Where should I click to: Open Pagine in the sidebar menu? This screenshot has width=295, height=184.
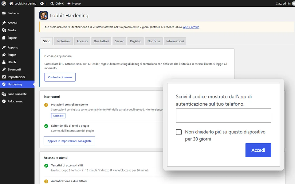12,38
